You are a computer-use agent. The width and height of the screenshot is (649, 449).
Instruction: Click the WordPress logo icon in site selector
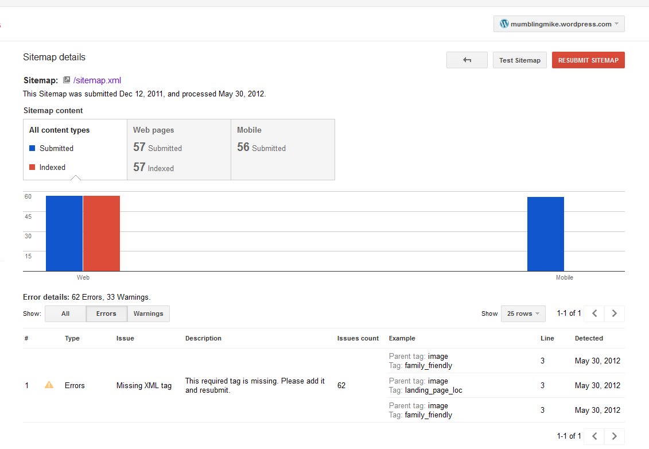[x=504, y=24]
